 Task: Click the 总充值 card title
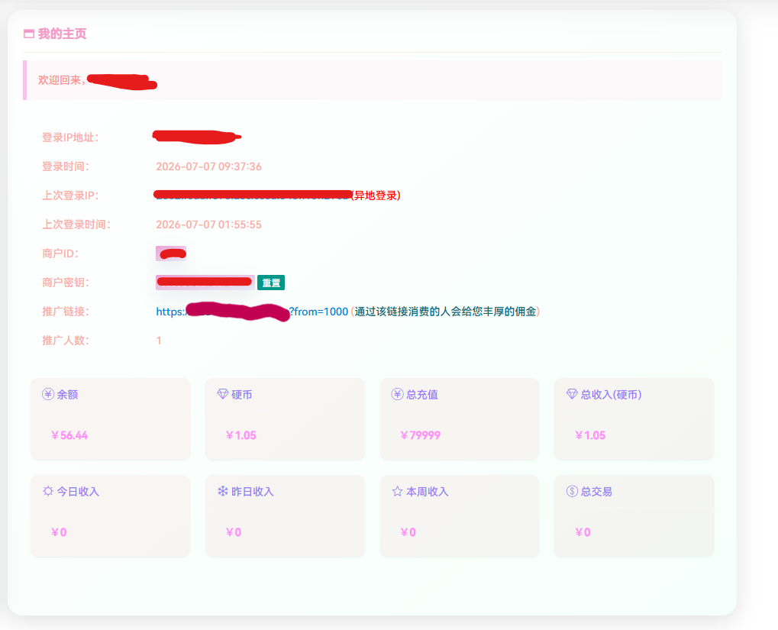click(422, 395)
